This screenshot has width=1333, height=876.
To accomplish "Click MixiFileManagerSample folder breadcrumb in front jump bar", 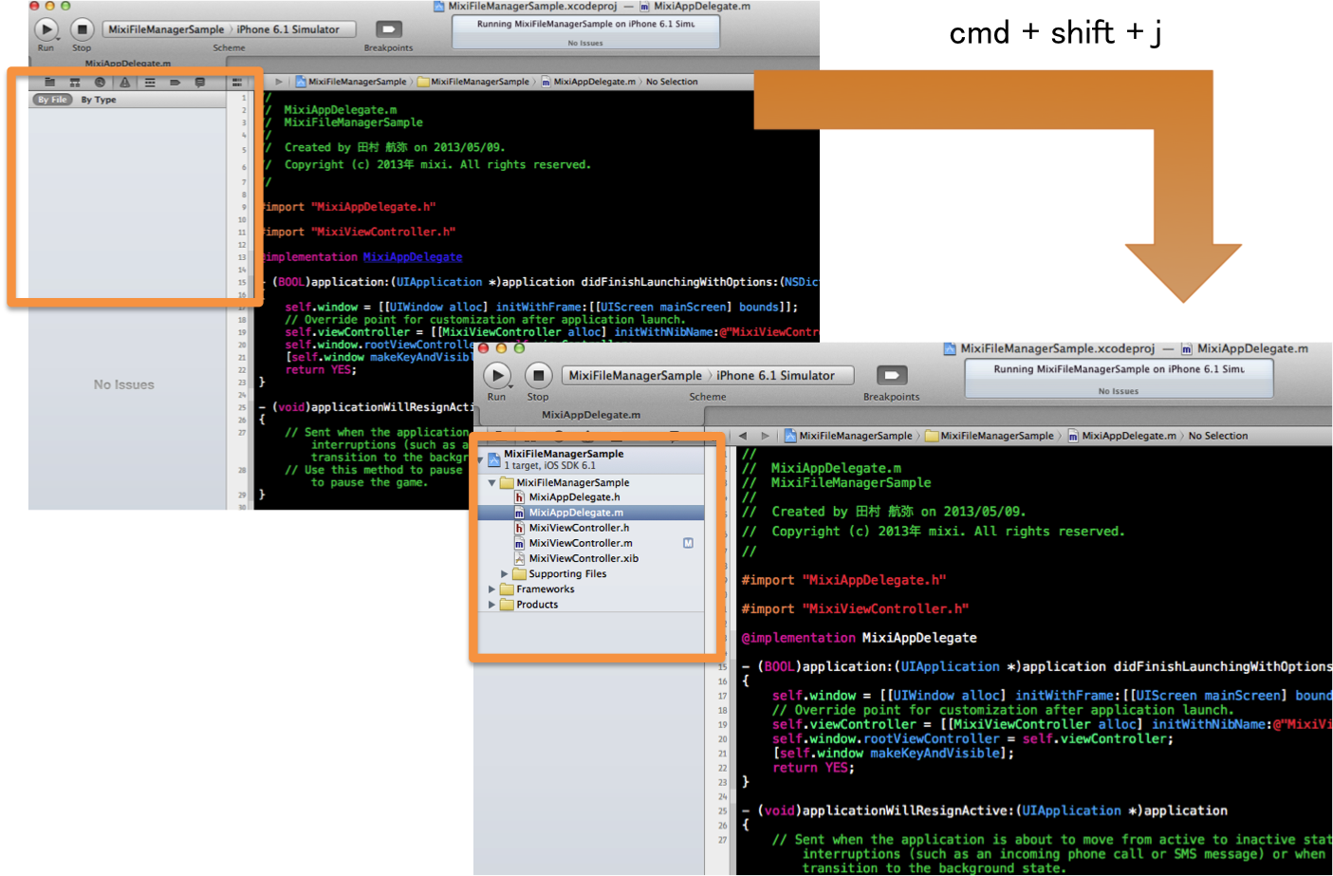I will [x=990, y=436].
